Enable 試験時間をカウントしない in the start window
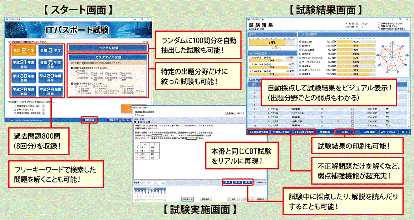The height and width of the screenshot is (220, 414). point(15,106)
